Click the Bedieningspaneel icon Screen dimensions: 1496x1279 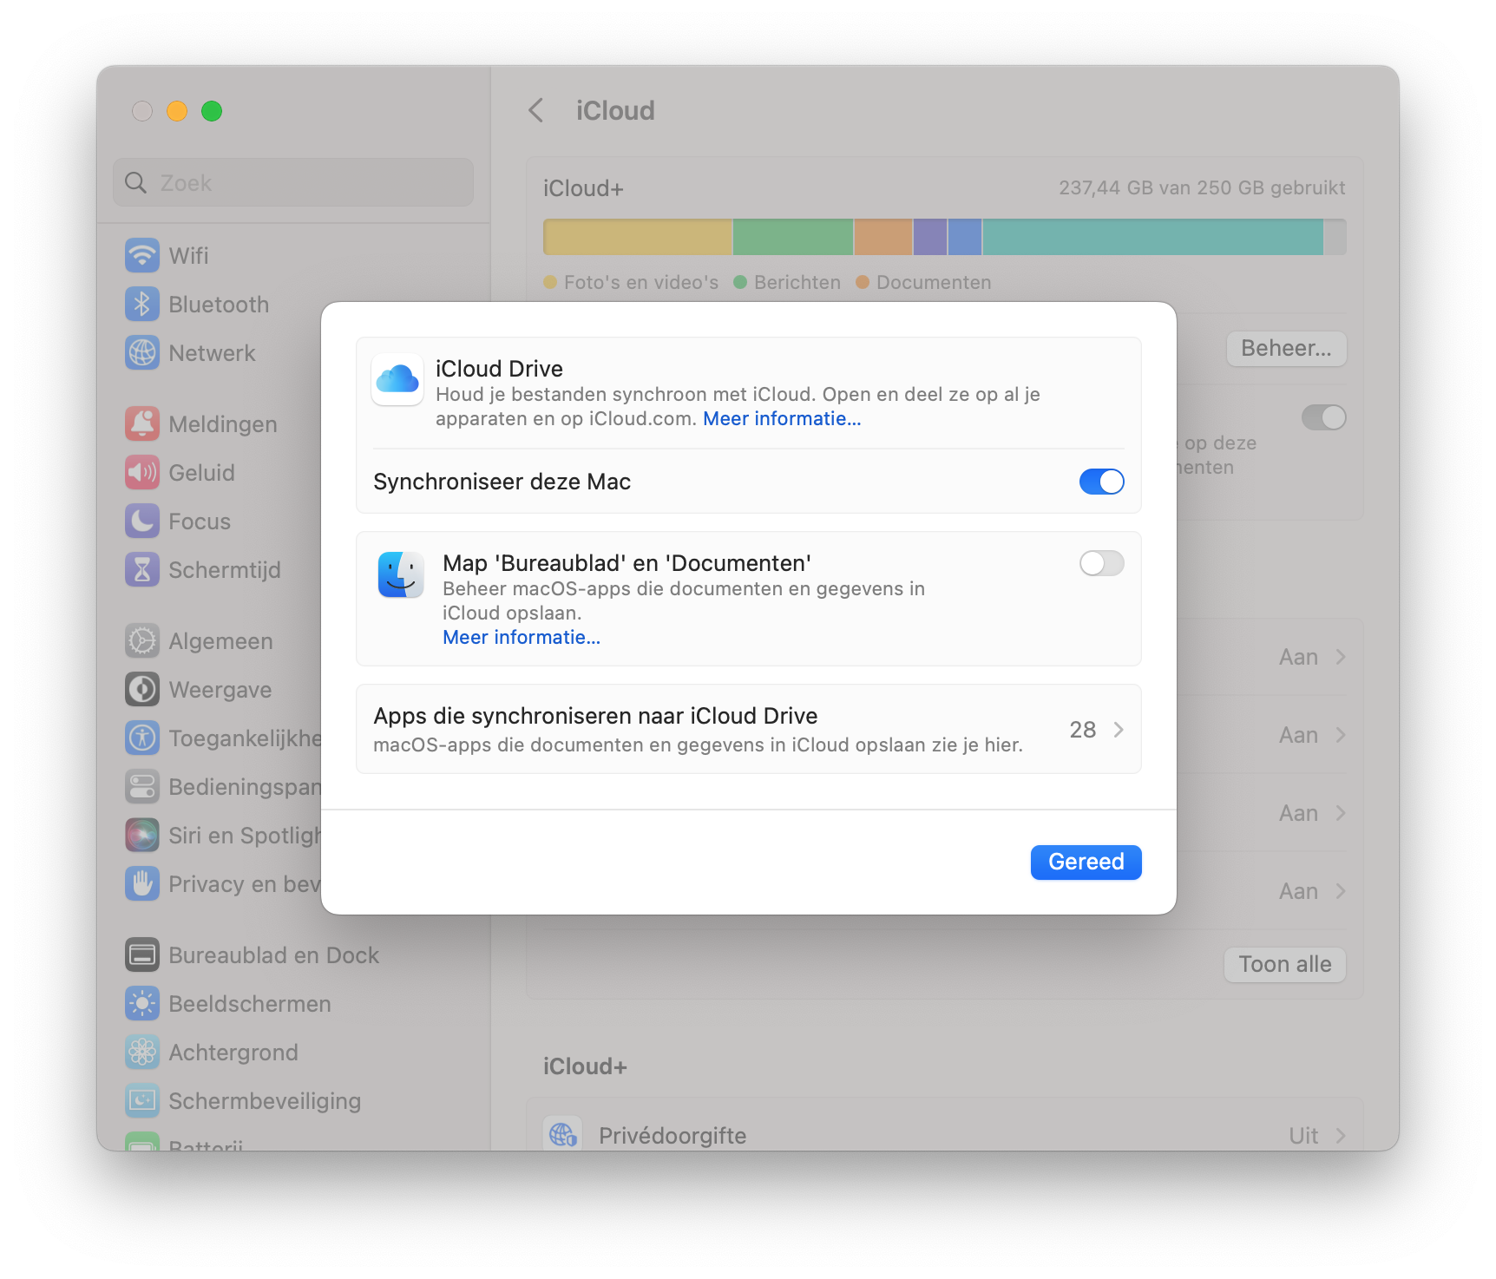(142, 786)
